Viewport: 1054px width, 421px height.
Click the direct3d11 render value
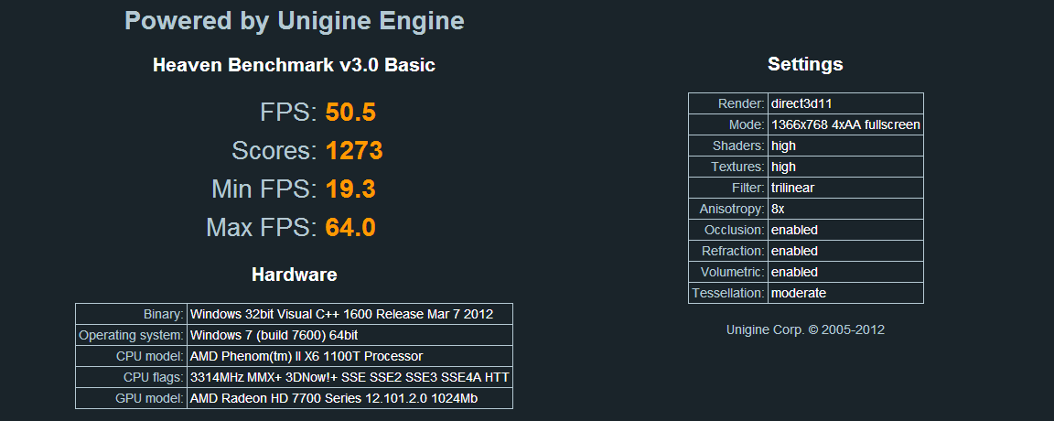(801, 103)
